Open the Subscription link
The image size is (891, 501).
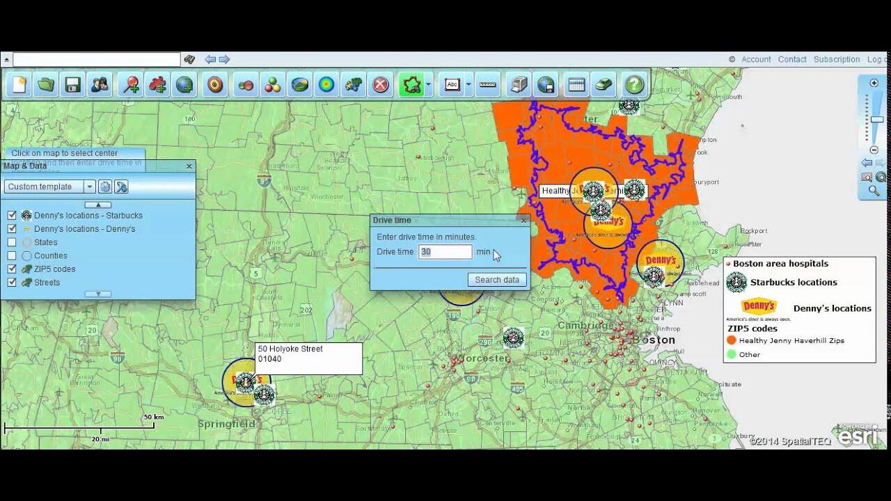tap(837, 60)
